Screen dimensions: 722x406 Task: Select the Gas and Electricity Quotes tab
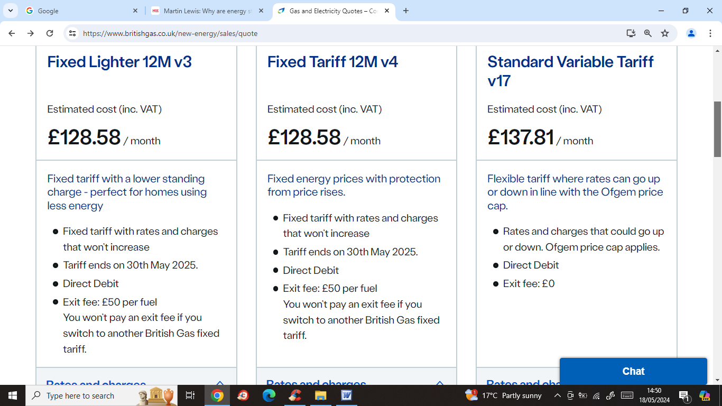[334, 11]
